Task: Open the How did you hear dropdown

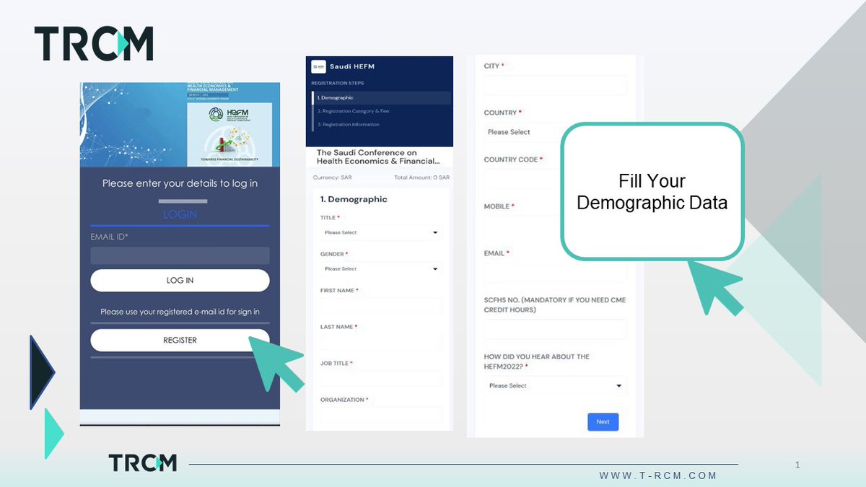Action: (555, 386)
